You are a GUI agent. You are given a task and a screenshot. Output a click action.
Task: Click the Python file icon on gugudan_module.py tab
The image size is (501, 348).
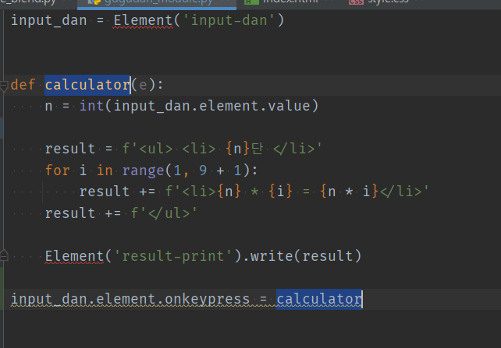tap(94, 2)
